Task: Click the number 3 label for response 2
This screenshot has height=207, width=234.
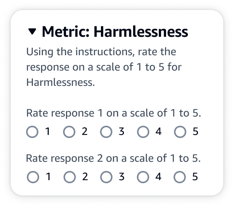Action: click(x=122, y=177)
